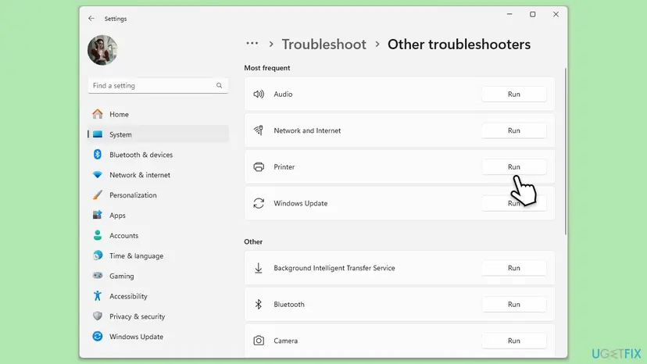Viewport: 647px width, 364px height.
Task: Click the Windows Update sidebar icon
Action: point(98,337)
